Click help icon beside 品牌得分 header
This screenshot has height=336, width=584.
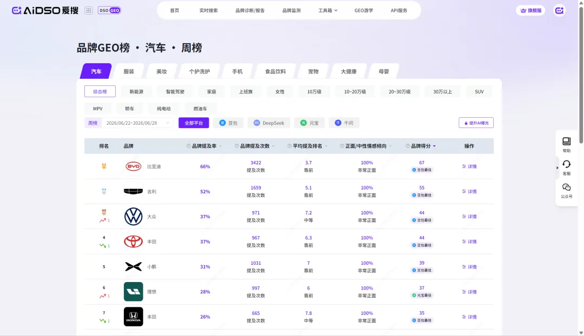[x=408, y=146]
